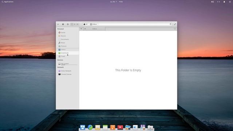Open a new tab with plus button
The width and height of the screenshot is (233, 131).
coord(81,29)
